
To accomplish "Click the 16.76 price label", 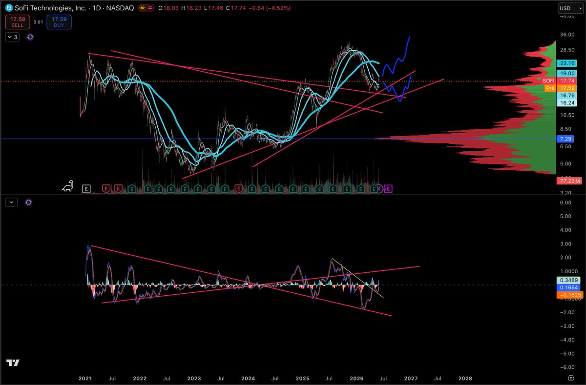I will coord(566,96).
